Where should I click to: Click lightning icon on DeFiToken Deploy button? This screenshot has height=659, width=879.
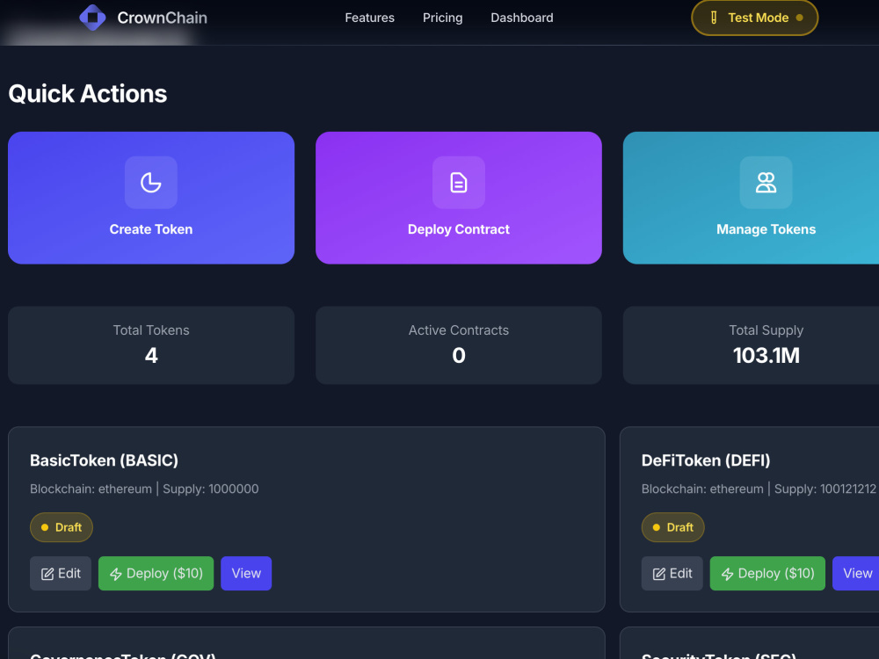tap(728, 574)
